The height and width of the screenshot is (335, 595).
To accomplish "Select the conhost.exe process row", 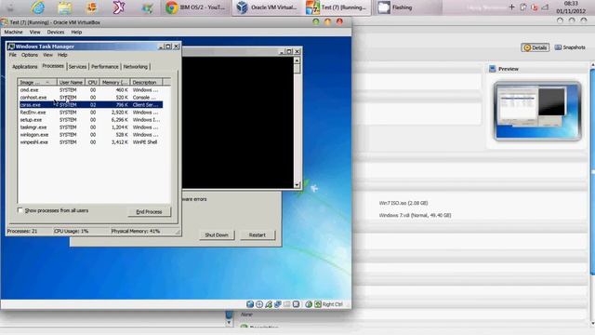I will coord(91,98).
